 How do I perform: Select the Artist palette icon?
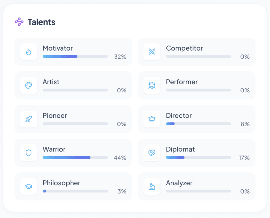(28, 85)
